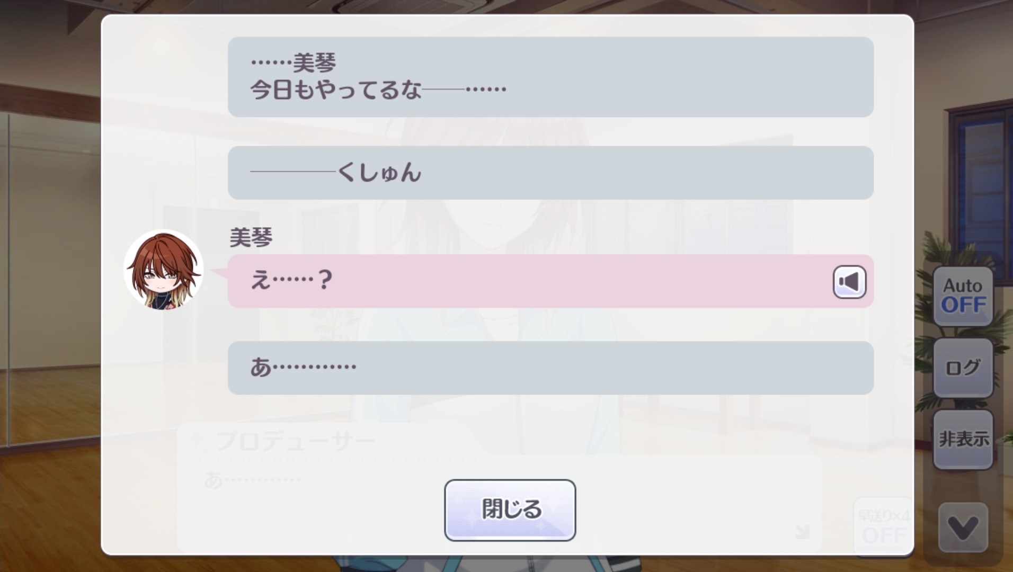1013x572 pixels.
Task: Click the faded dialogue advance arrow
Action: pyautogui.click(x=802, y=532)
